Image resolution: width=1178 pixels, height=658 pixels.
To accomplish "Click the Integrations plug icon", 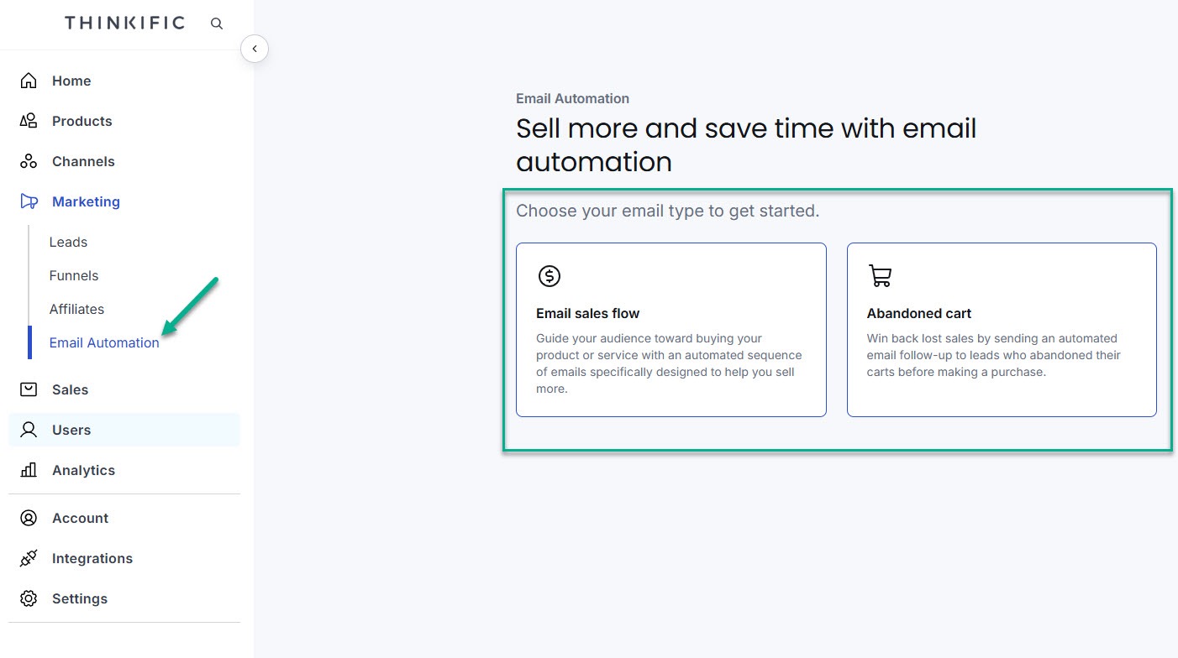I will coord(29,558).
